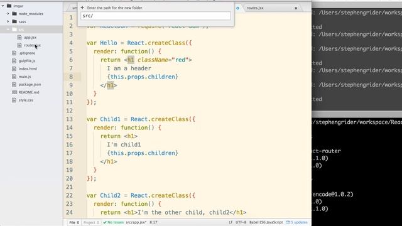Click the imgur folder icon

click(x=9, y=6)
